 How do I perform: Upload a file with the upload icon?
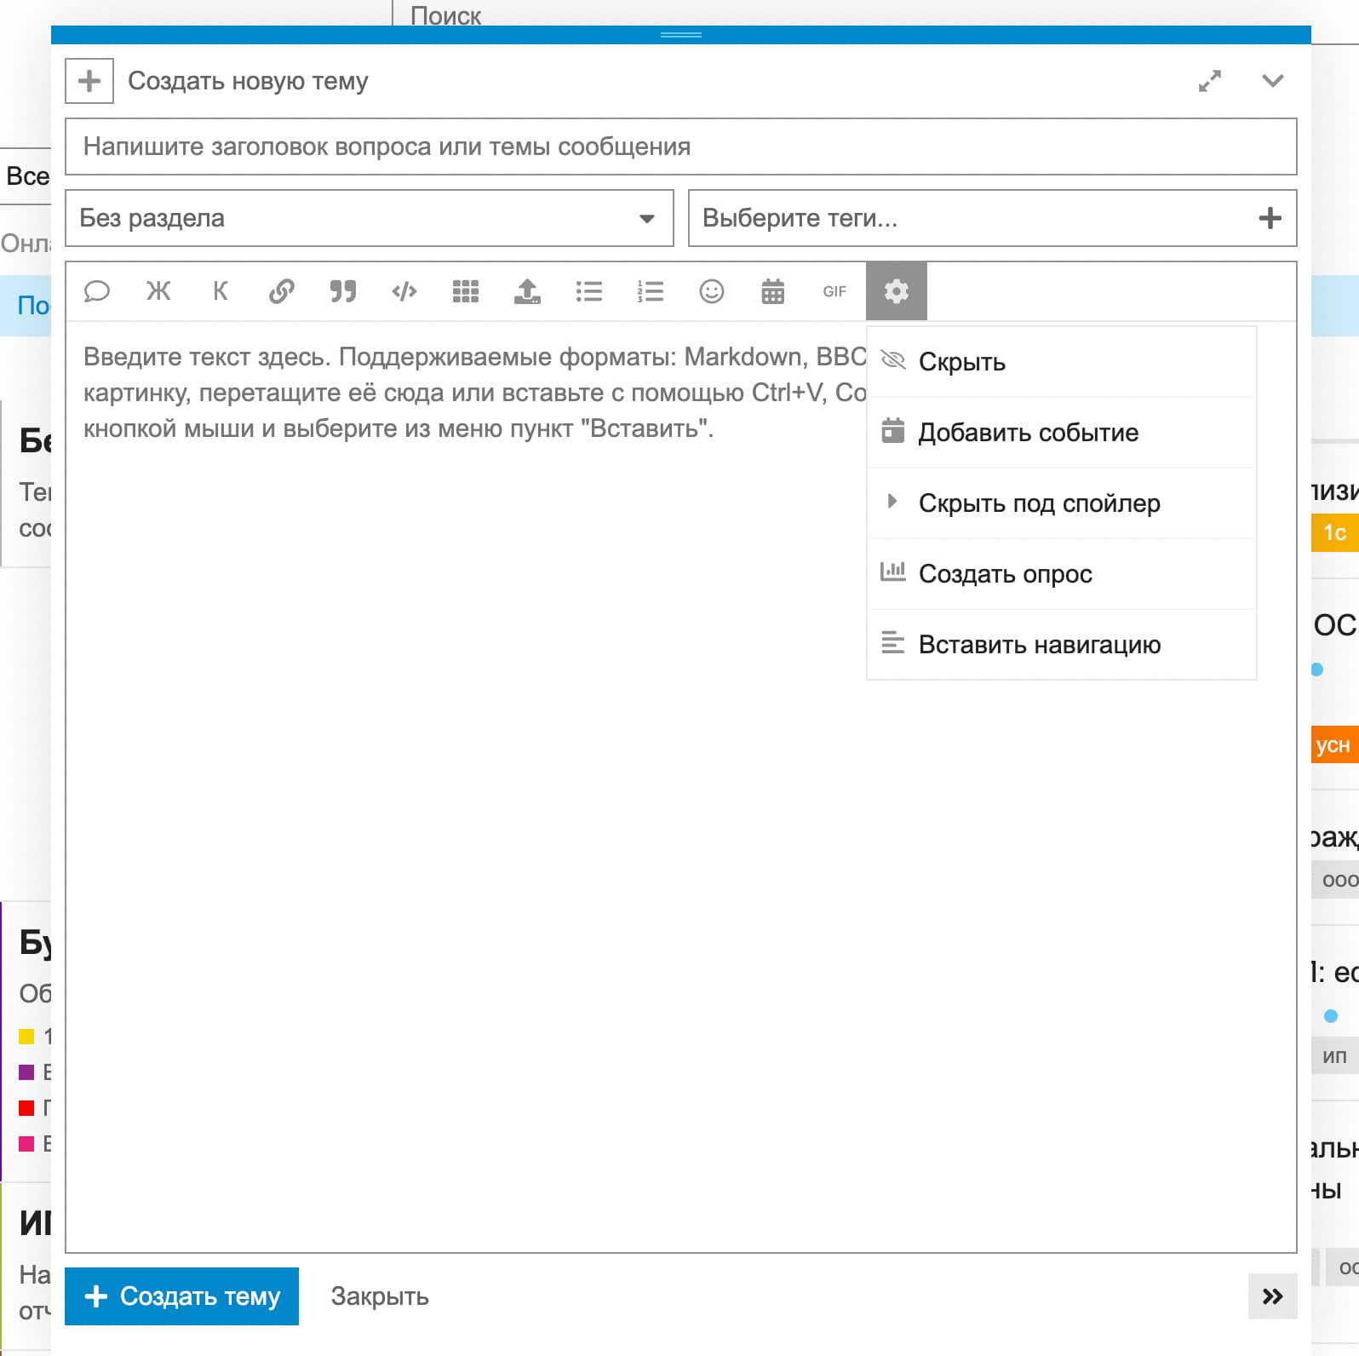[527, 291]
